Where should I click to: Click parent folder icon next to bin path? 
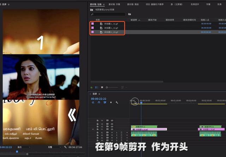[x=91, y=10]
